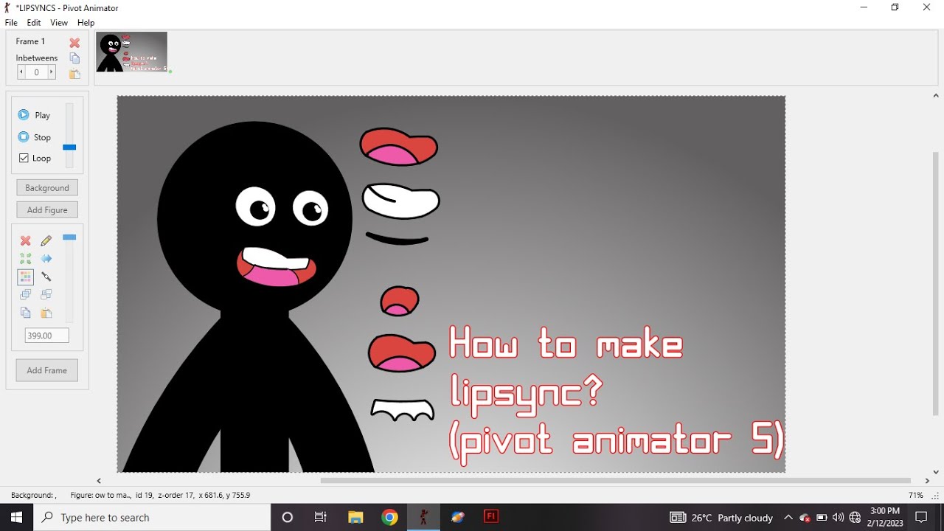The height and width of the screenshot is (531, 944).
Task: Open the network status globe icon
Action: point(855,518)
